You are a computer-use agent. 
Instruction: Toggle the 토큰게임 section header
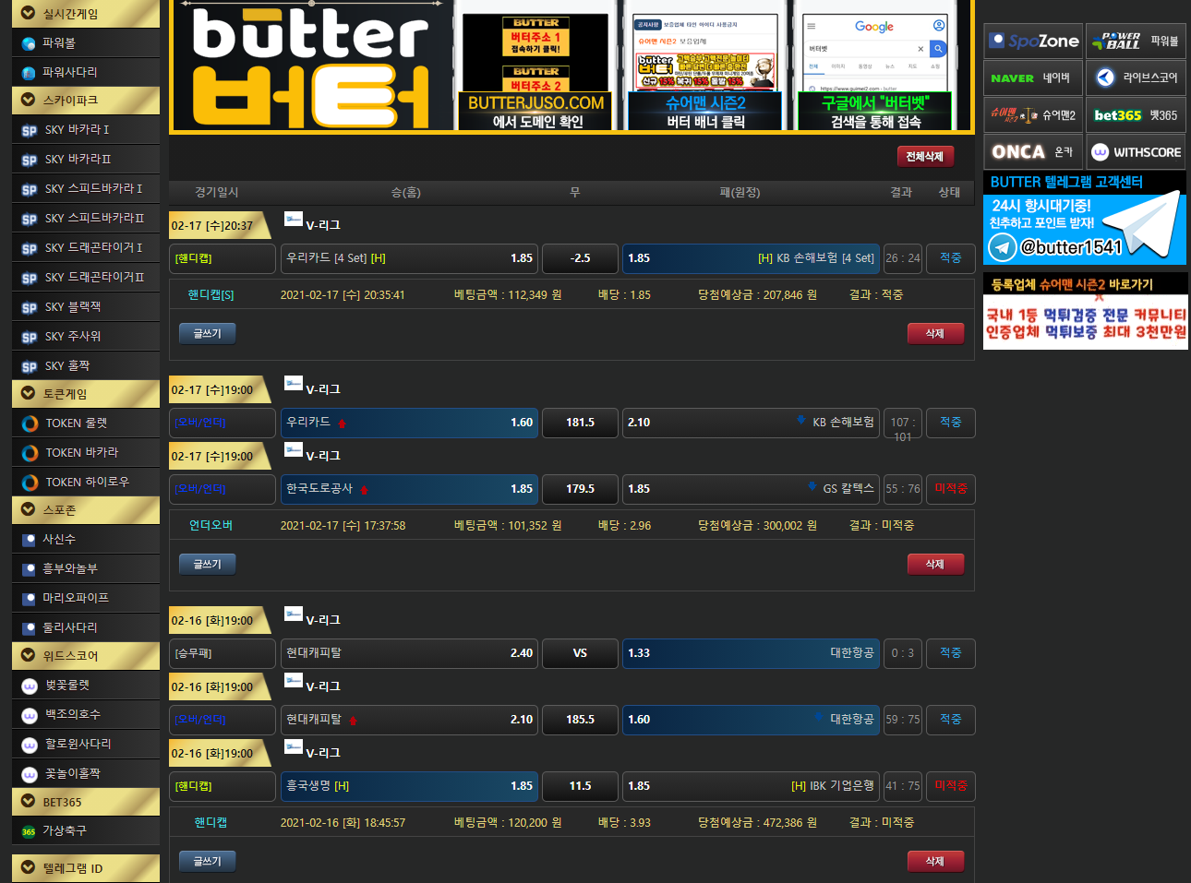28,393
